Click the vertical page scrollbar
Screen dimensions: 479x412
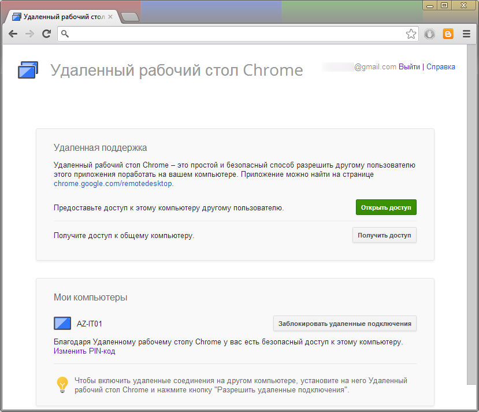[471, 214]
